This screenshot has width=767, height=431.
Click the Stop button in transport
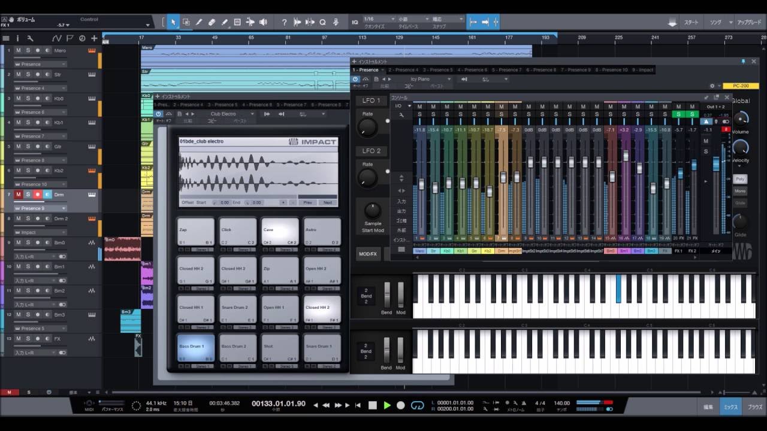click(x=372, y=405)
